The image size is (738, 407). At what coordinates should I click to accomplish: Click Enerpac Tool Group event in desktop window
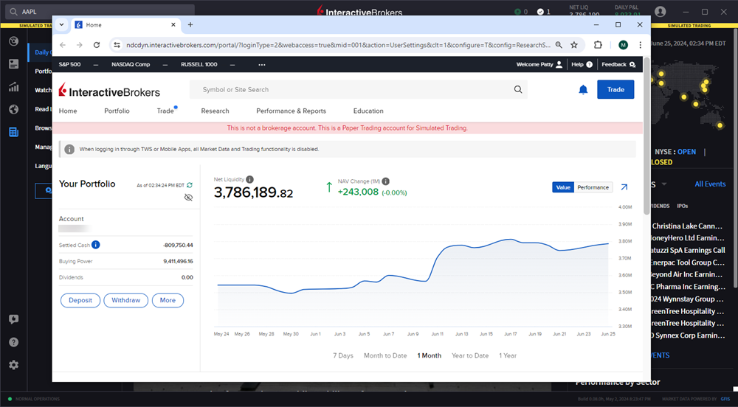(x=688, y=262)
